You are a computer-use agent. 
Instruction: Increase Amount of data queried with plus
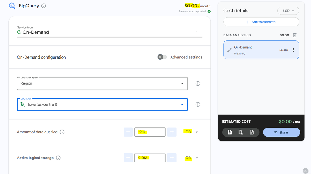point(172,132)
